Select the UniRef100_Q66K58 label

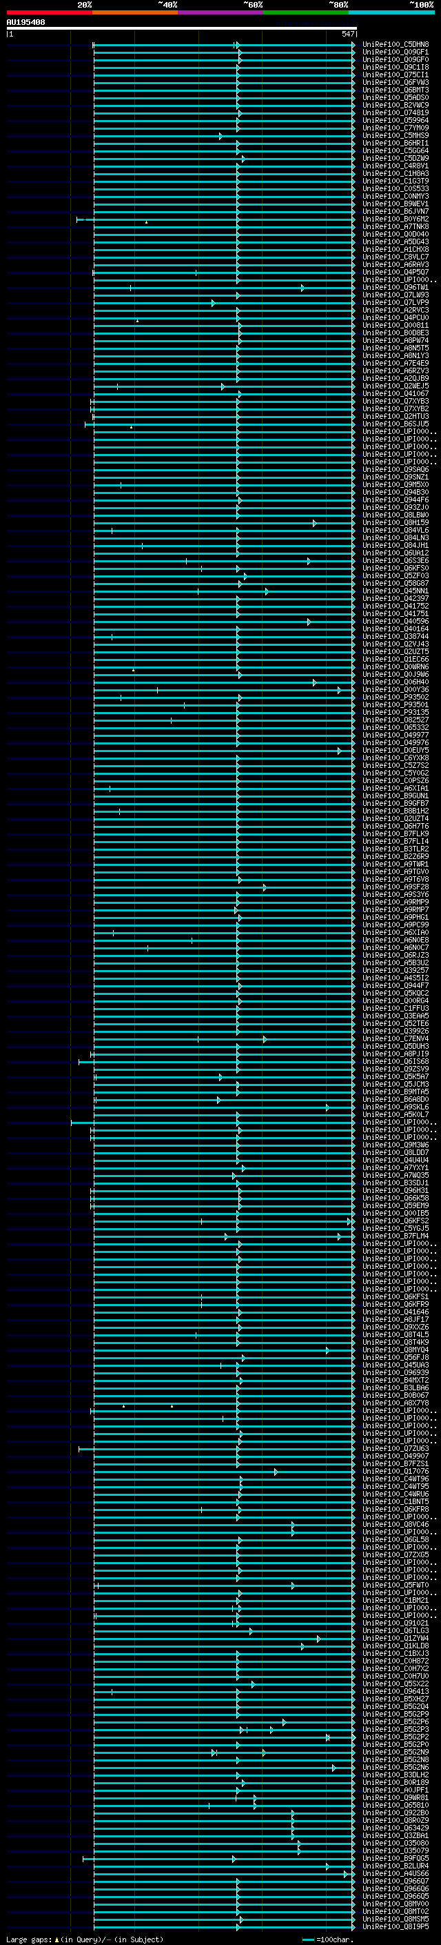[x=396, y=1198]
